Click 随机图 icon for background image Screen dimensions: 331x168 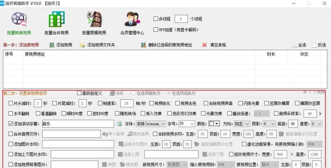coord(123,164)
